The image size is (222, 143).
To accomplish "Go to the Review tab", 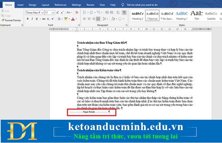I will pos(90,5).
